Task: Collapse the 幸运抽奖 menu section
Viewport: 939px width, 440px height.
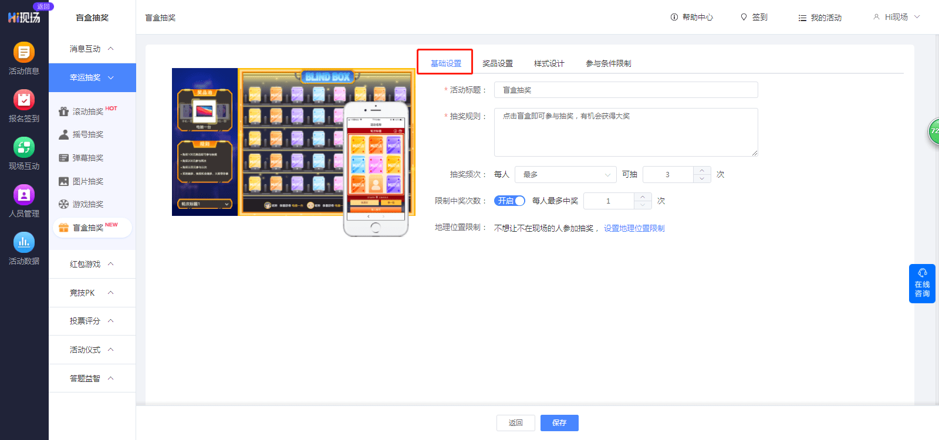Action: point(92,77)
